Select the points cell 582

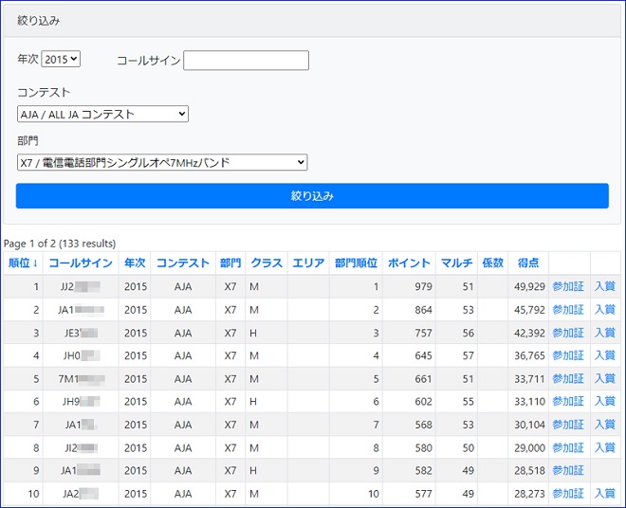(409, 470)
